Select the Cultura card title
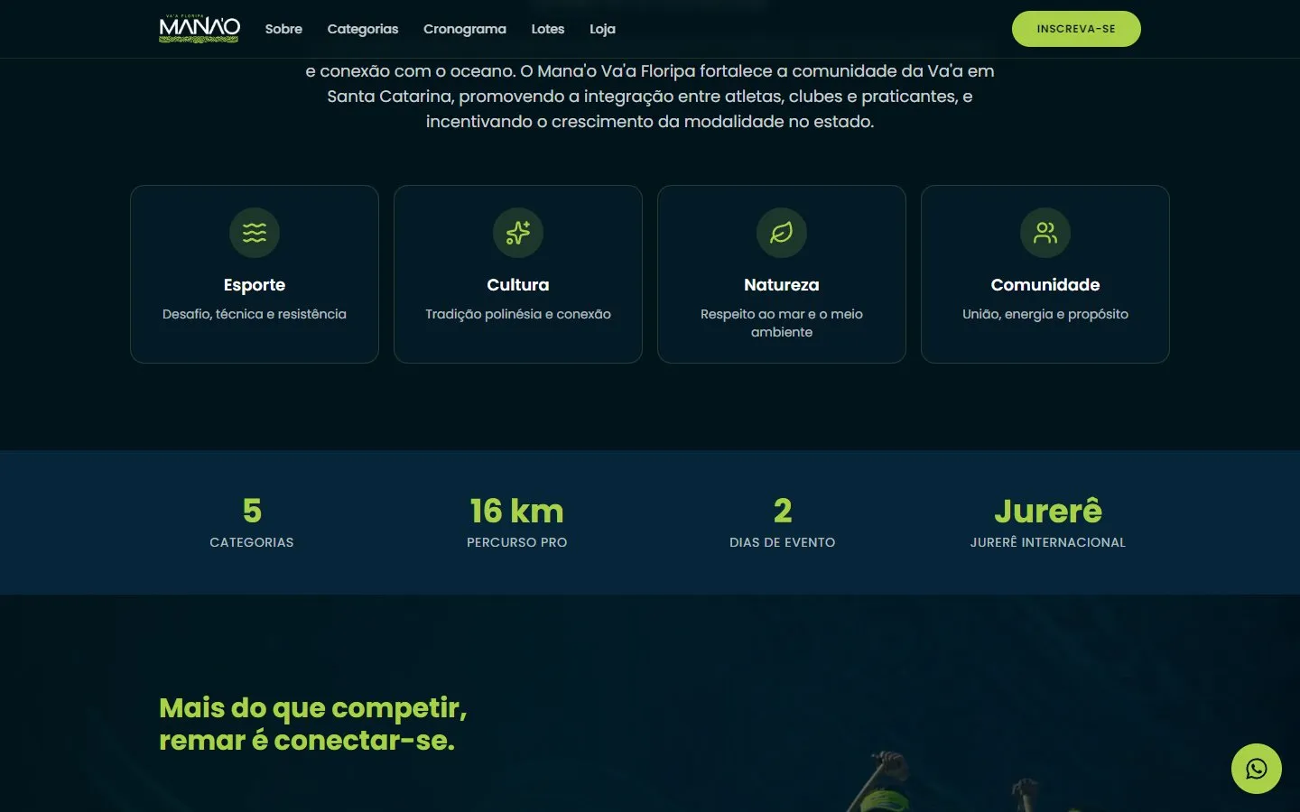 point(518,285)
